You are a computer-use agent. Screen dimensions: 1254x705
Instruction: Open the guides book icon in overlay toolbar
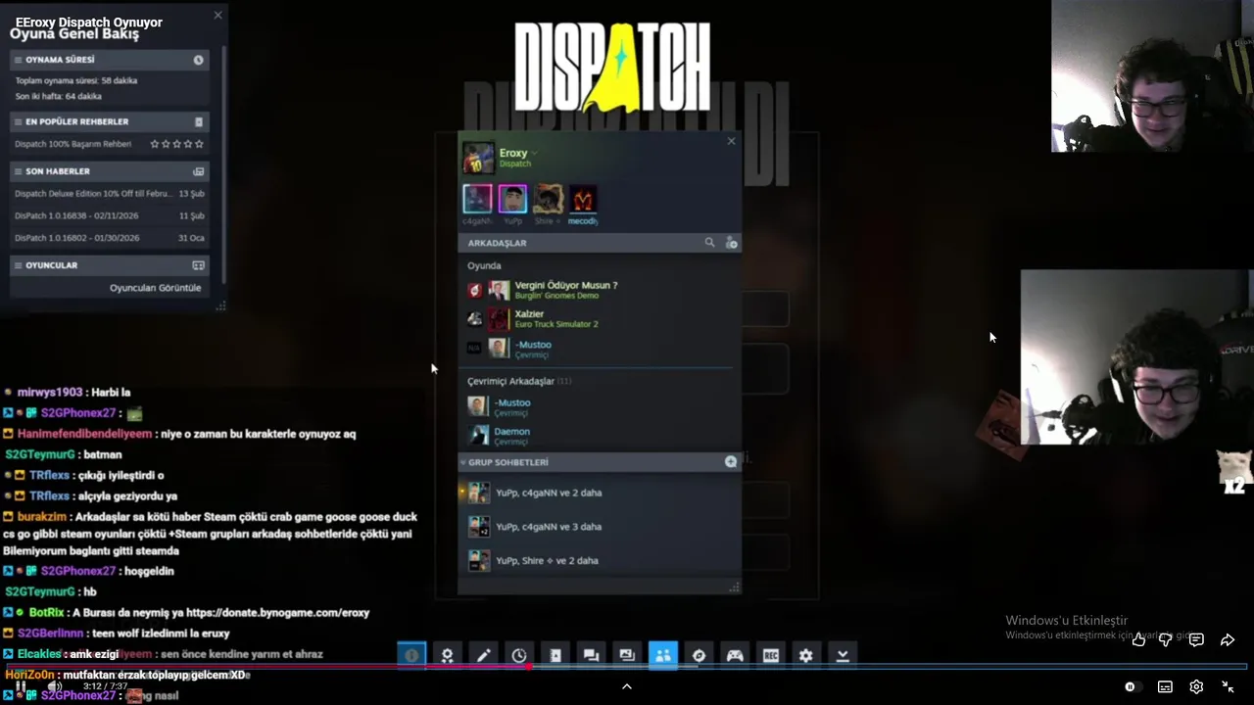pos(555,656)
